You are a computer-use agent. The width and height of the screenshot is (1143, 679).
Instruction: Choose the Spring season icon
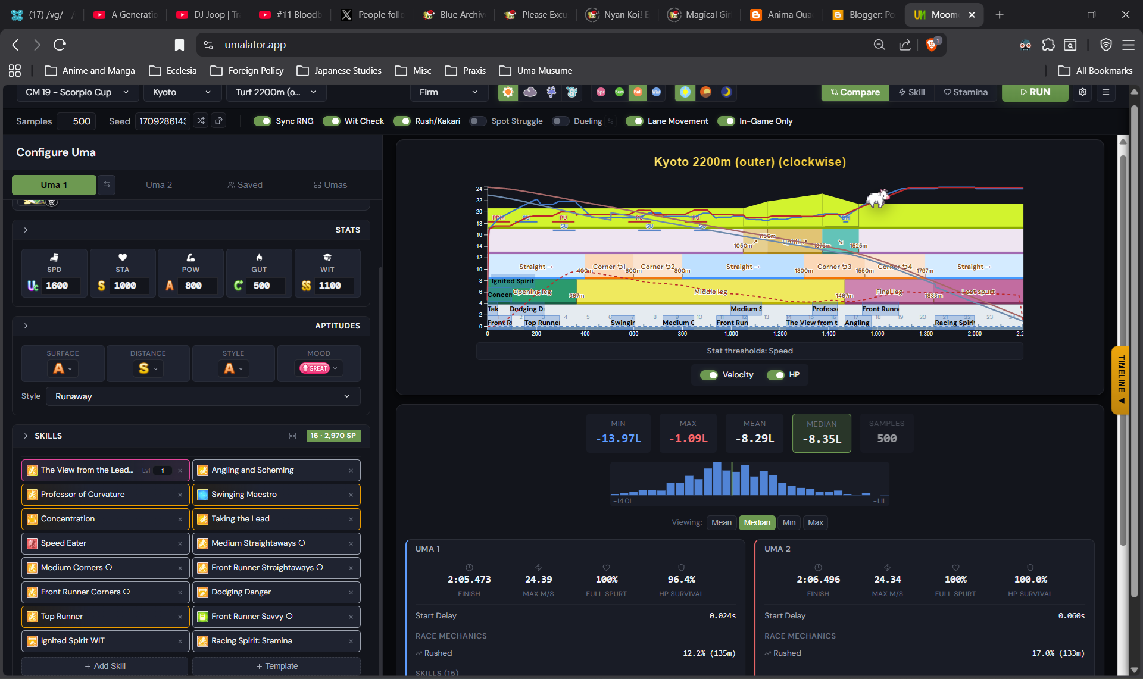click(x=601, y=92)
